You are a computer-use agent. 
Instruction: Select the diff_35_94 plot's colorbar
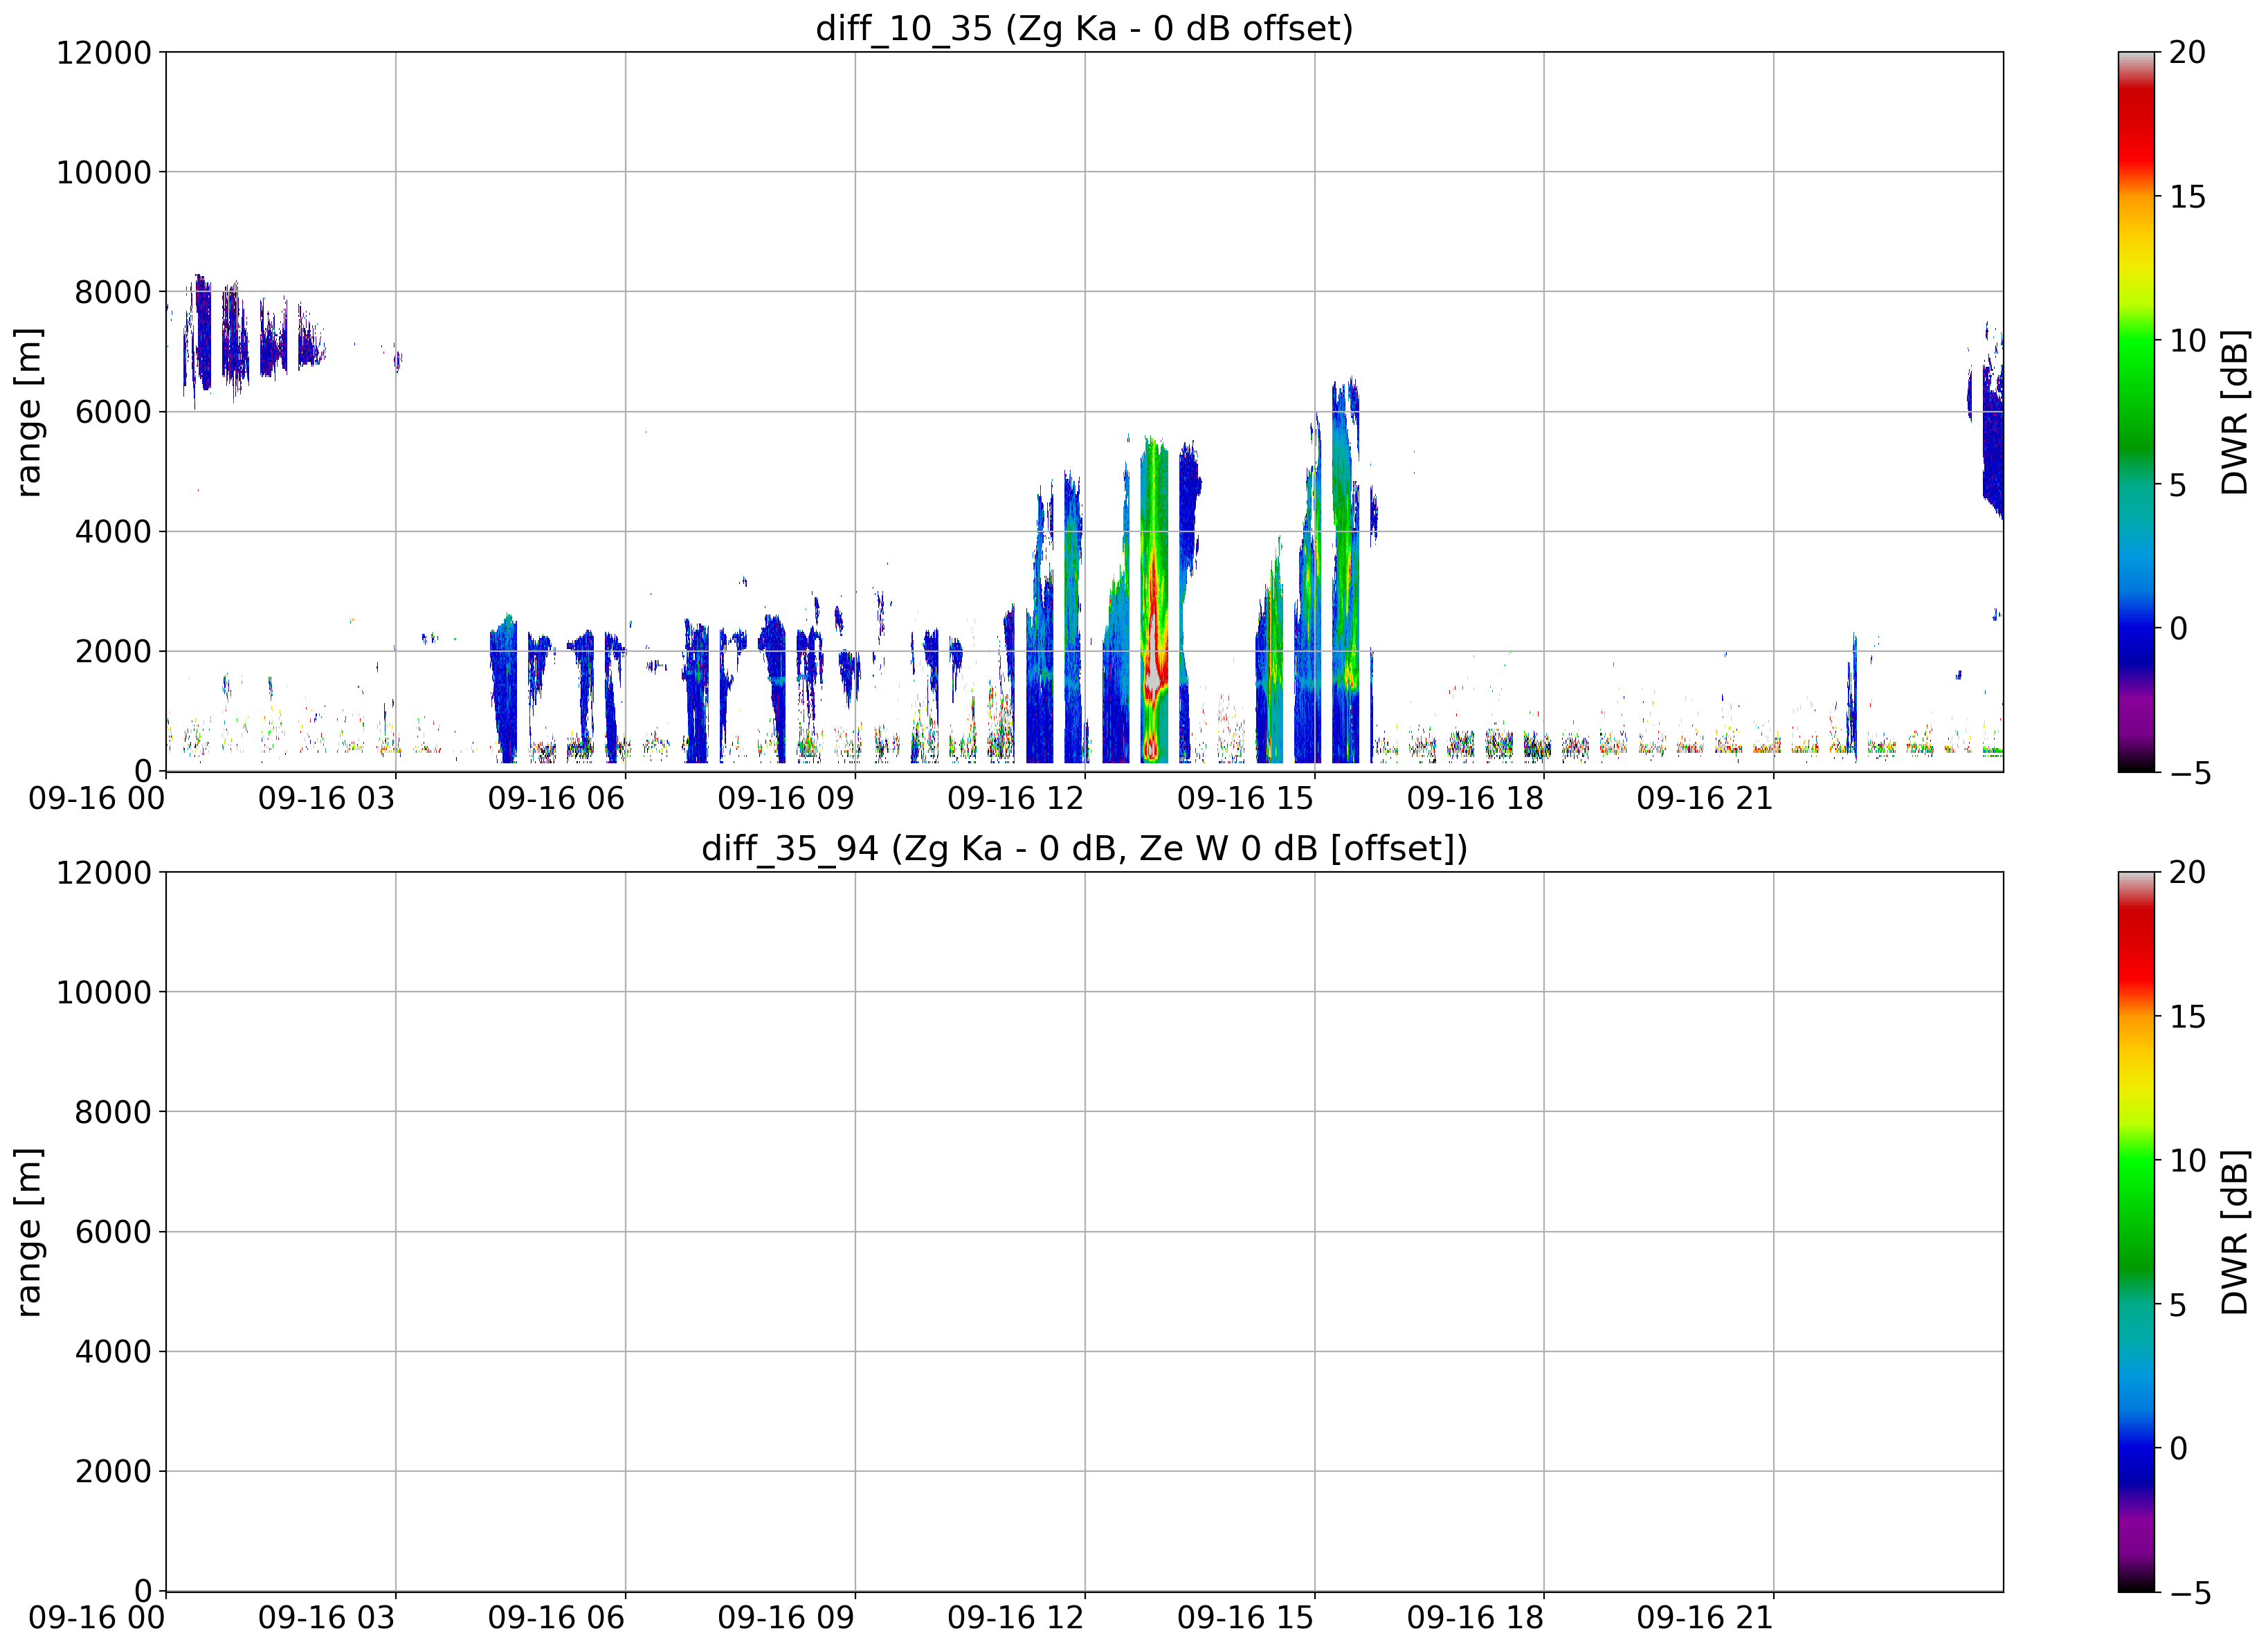pyautogui.click(x=2136, y=1231)
